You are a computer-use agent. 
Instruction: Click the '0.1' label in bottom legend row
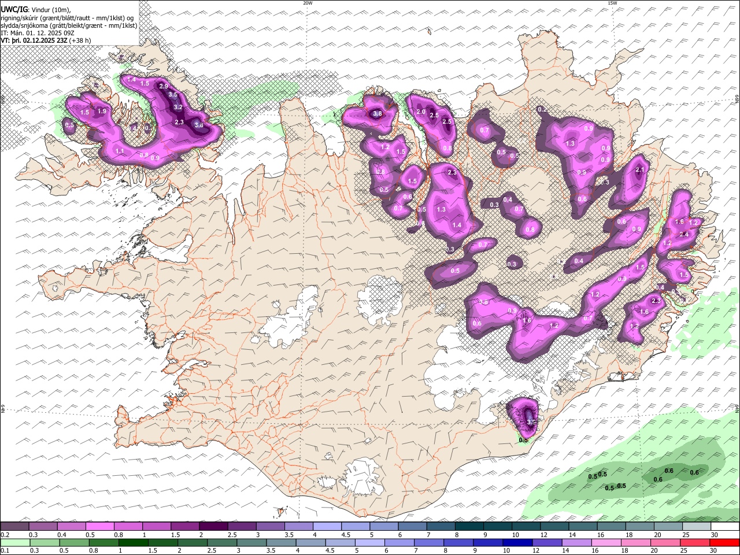click(5, 551)
